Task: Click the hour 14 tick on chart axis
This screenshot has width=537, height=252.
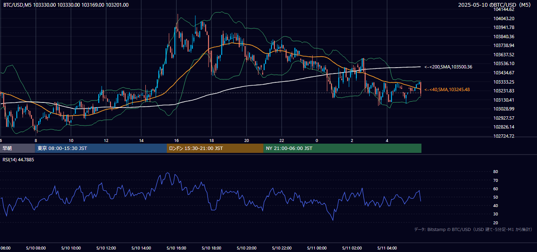Action: pyautogui.click(x=141, y=140)
